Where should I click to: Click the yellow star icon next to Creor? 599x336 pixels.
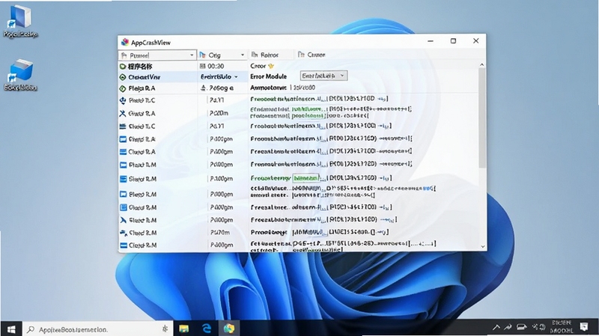(x=271, y=66)
